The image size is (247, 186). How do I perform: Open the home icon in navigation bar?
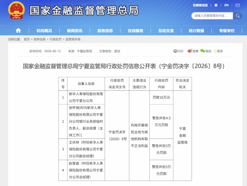18,31
